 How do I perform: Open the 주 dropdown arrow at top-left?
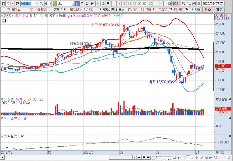pos(13,3)
